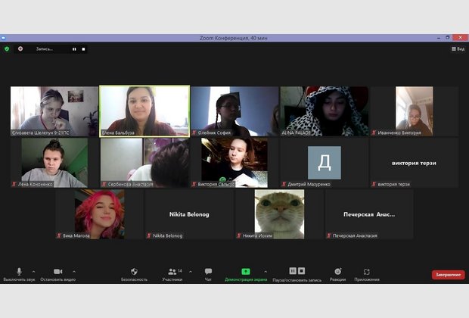Select Иванченко Виктория video tile

[415, 111]
